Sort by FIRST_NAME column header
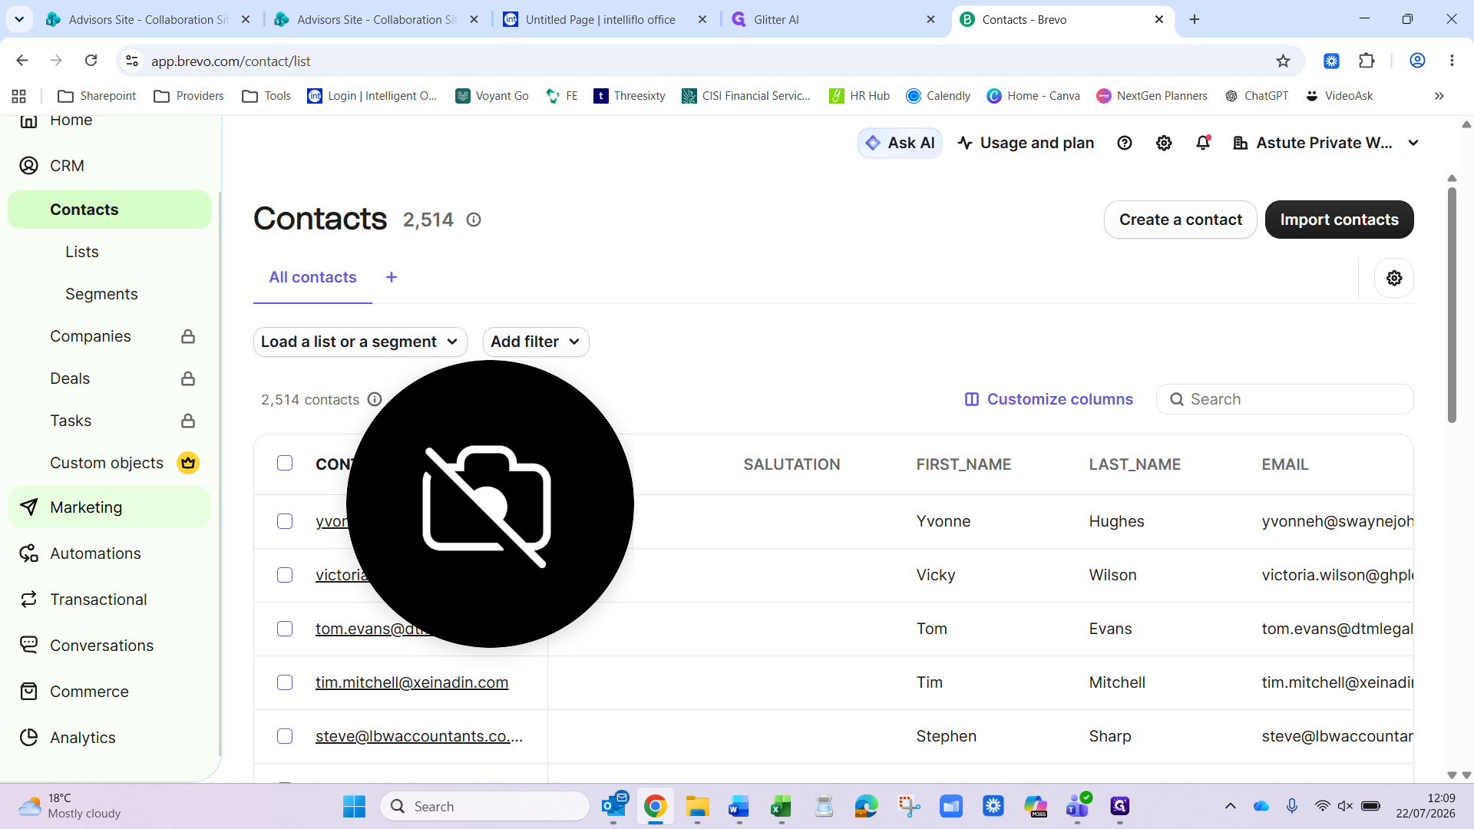Viewport: 1474px width, 829px height. [963, 464]
